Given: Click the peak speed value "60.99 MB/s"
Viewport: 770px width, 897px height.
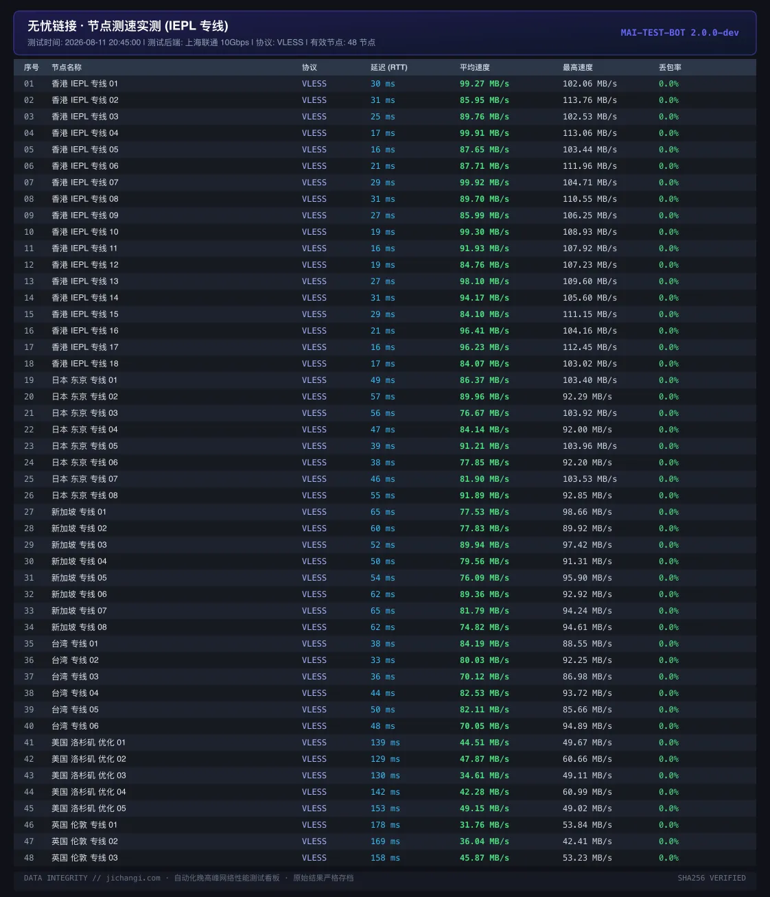Looking at the screenshot, I should [587, 792].
